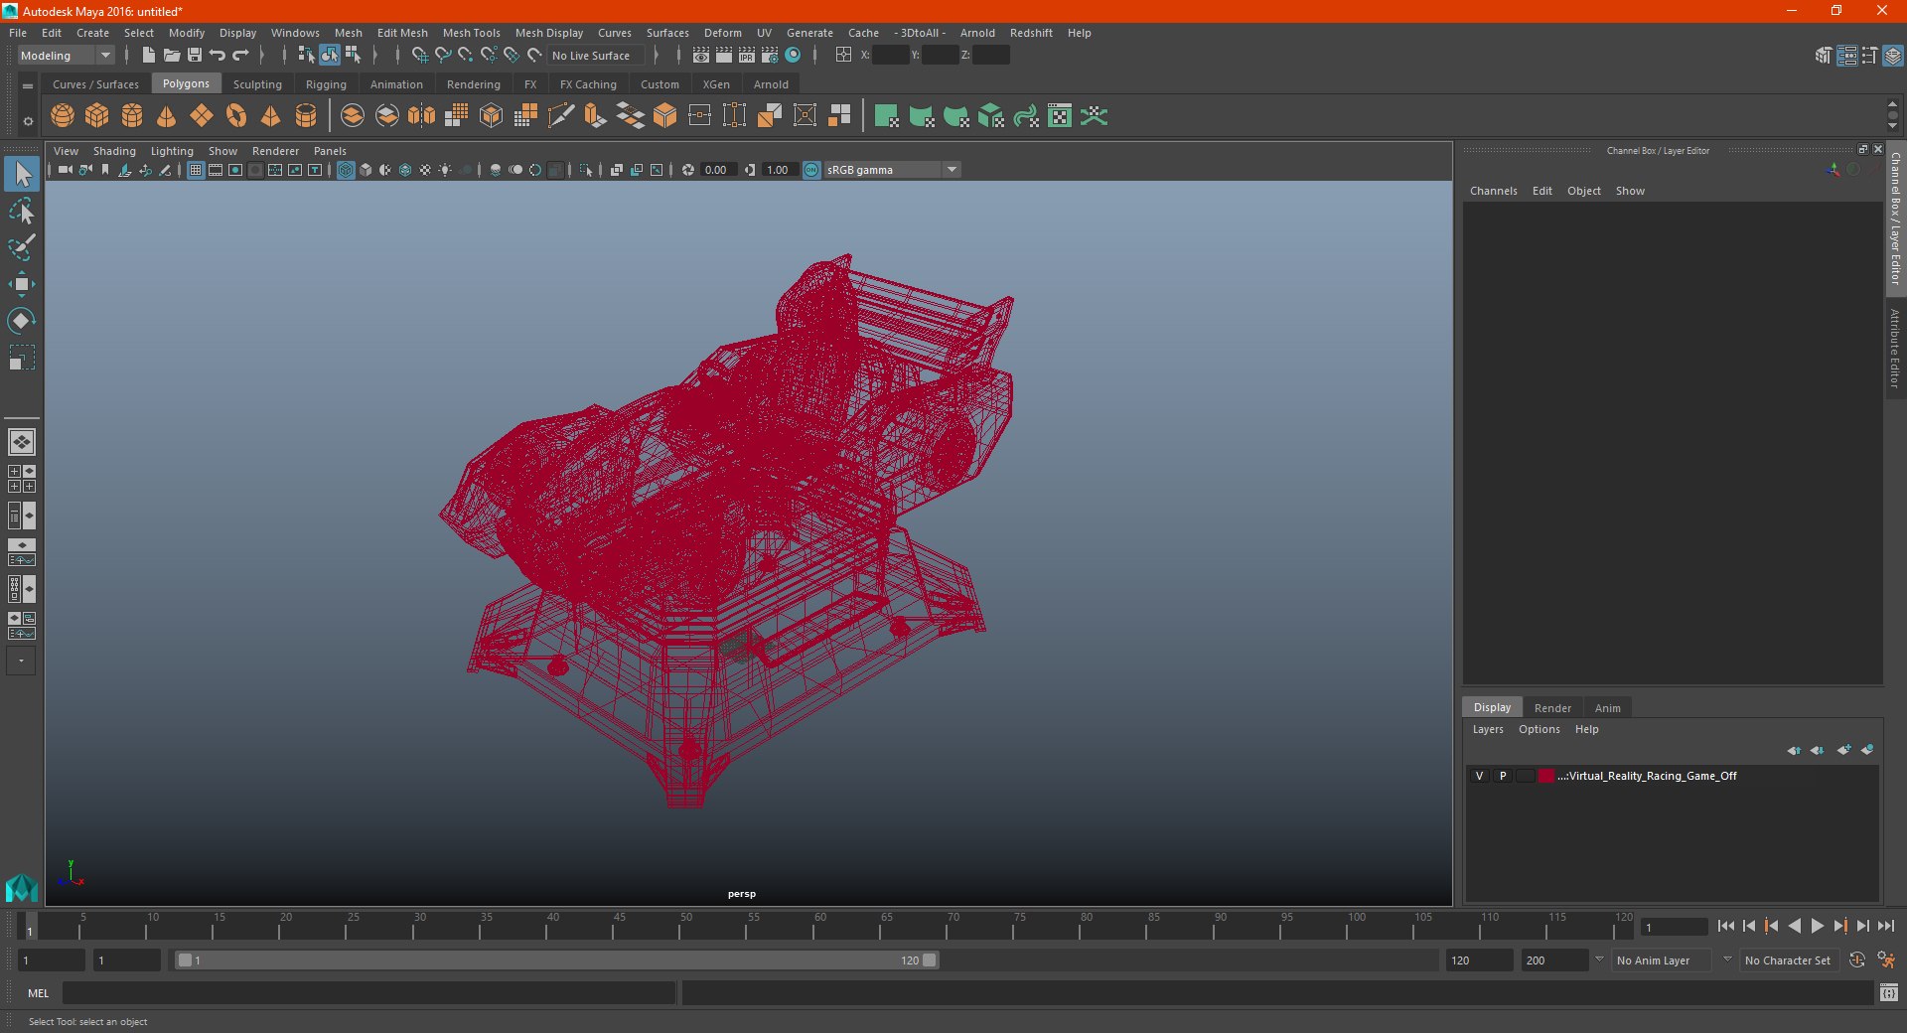Image resolution: width=1907 pixels, height=1033 pixels.
Task: Toggle the layer display type box
Action: pyautogui.click(x=1525, y=776)
